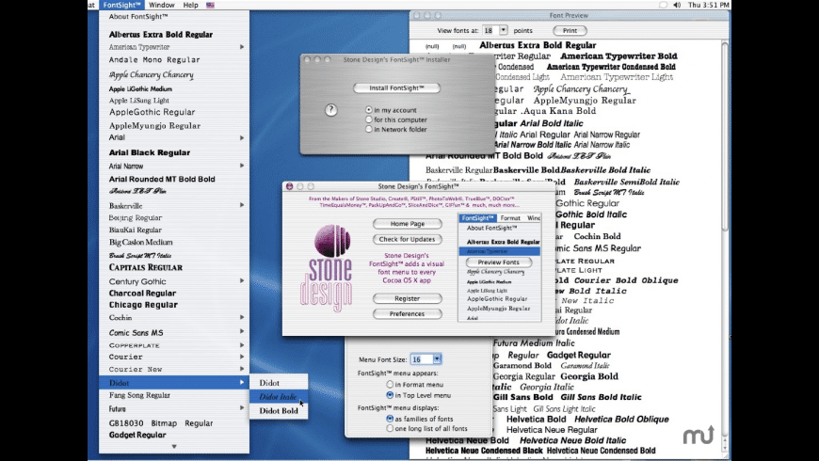Click 'Georgia Bold' in Font Preview
This screenshot has height=461, width=819.
point(589,376)
